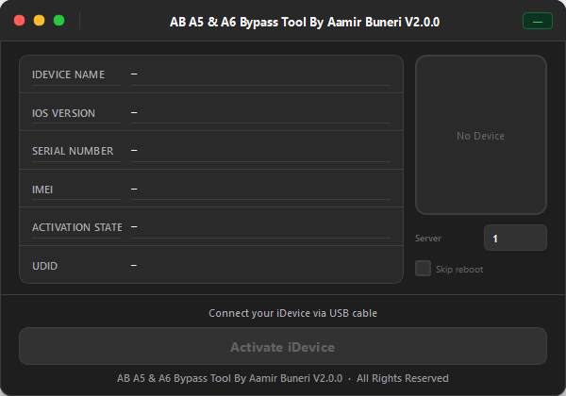Click the Server number field
Screen dimensions: 566x396
(x=515, y=238)
